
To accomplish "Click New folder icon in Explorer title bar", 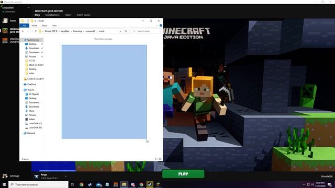I will tap(32, 21).
